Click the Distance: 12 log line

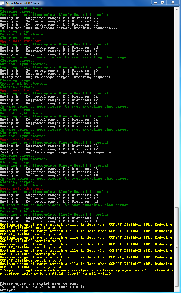[49, 149]
